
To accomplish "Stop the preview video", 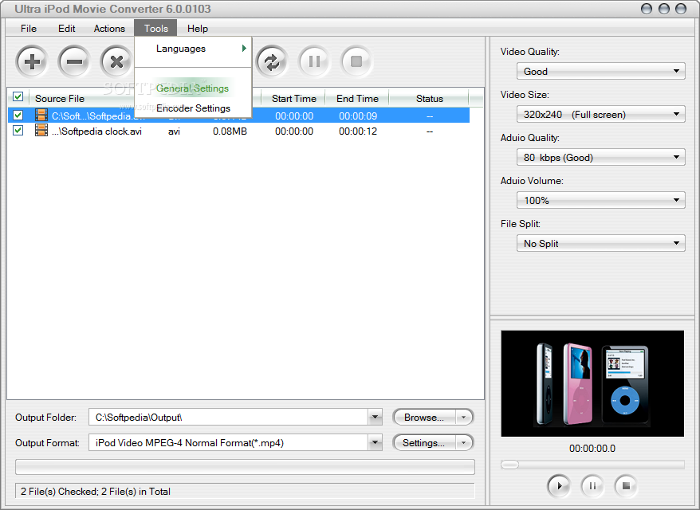I will (626, 485).
